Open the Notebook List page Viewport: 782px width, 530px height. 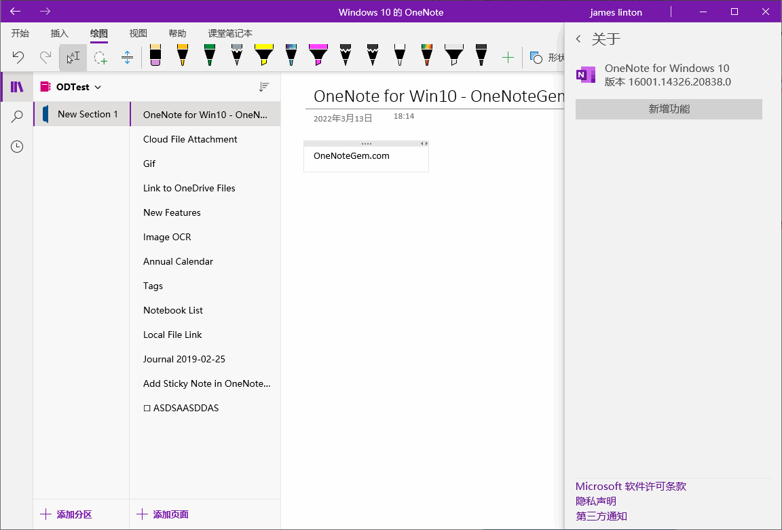[205, 310]
